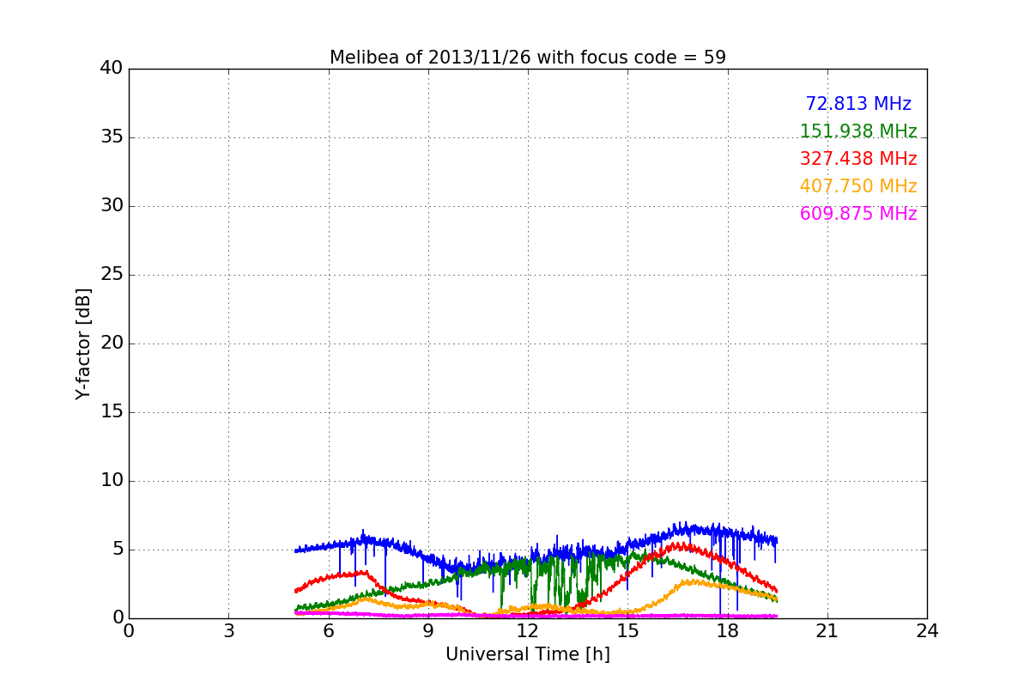Select the 151.938 MHz legend label
This screenshot has height=687, width=1030.
pos(858,131)
